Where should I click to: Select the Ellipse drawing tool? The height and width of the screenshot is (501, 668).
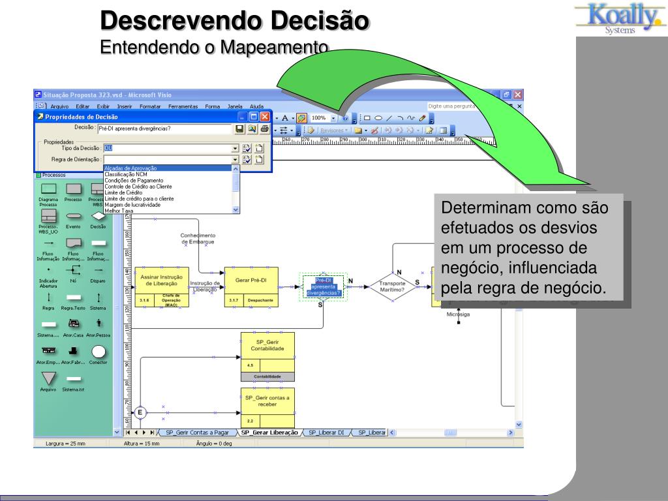point(378,118)
